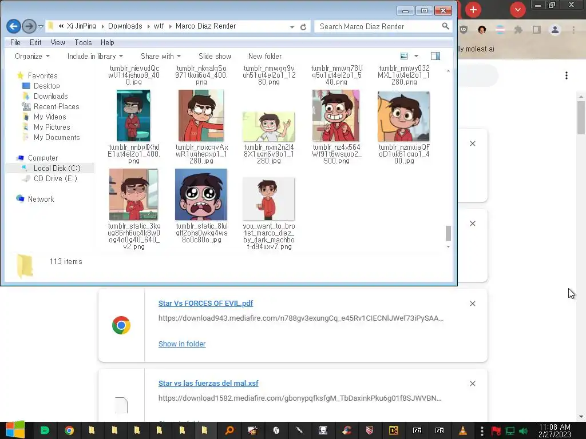Select Desktop under Favorites
Image resolution: width=586 pixels, height=439 pixels.
point(47,86)
